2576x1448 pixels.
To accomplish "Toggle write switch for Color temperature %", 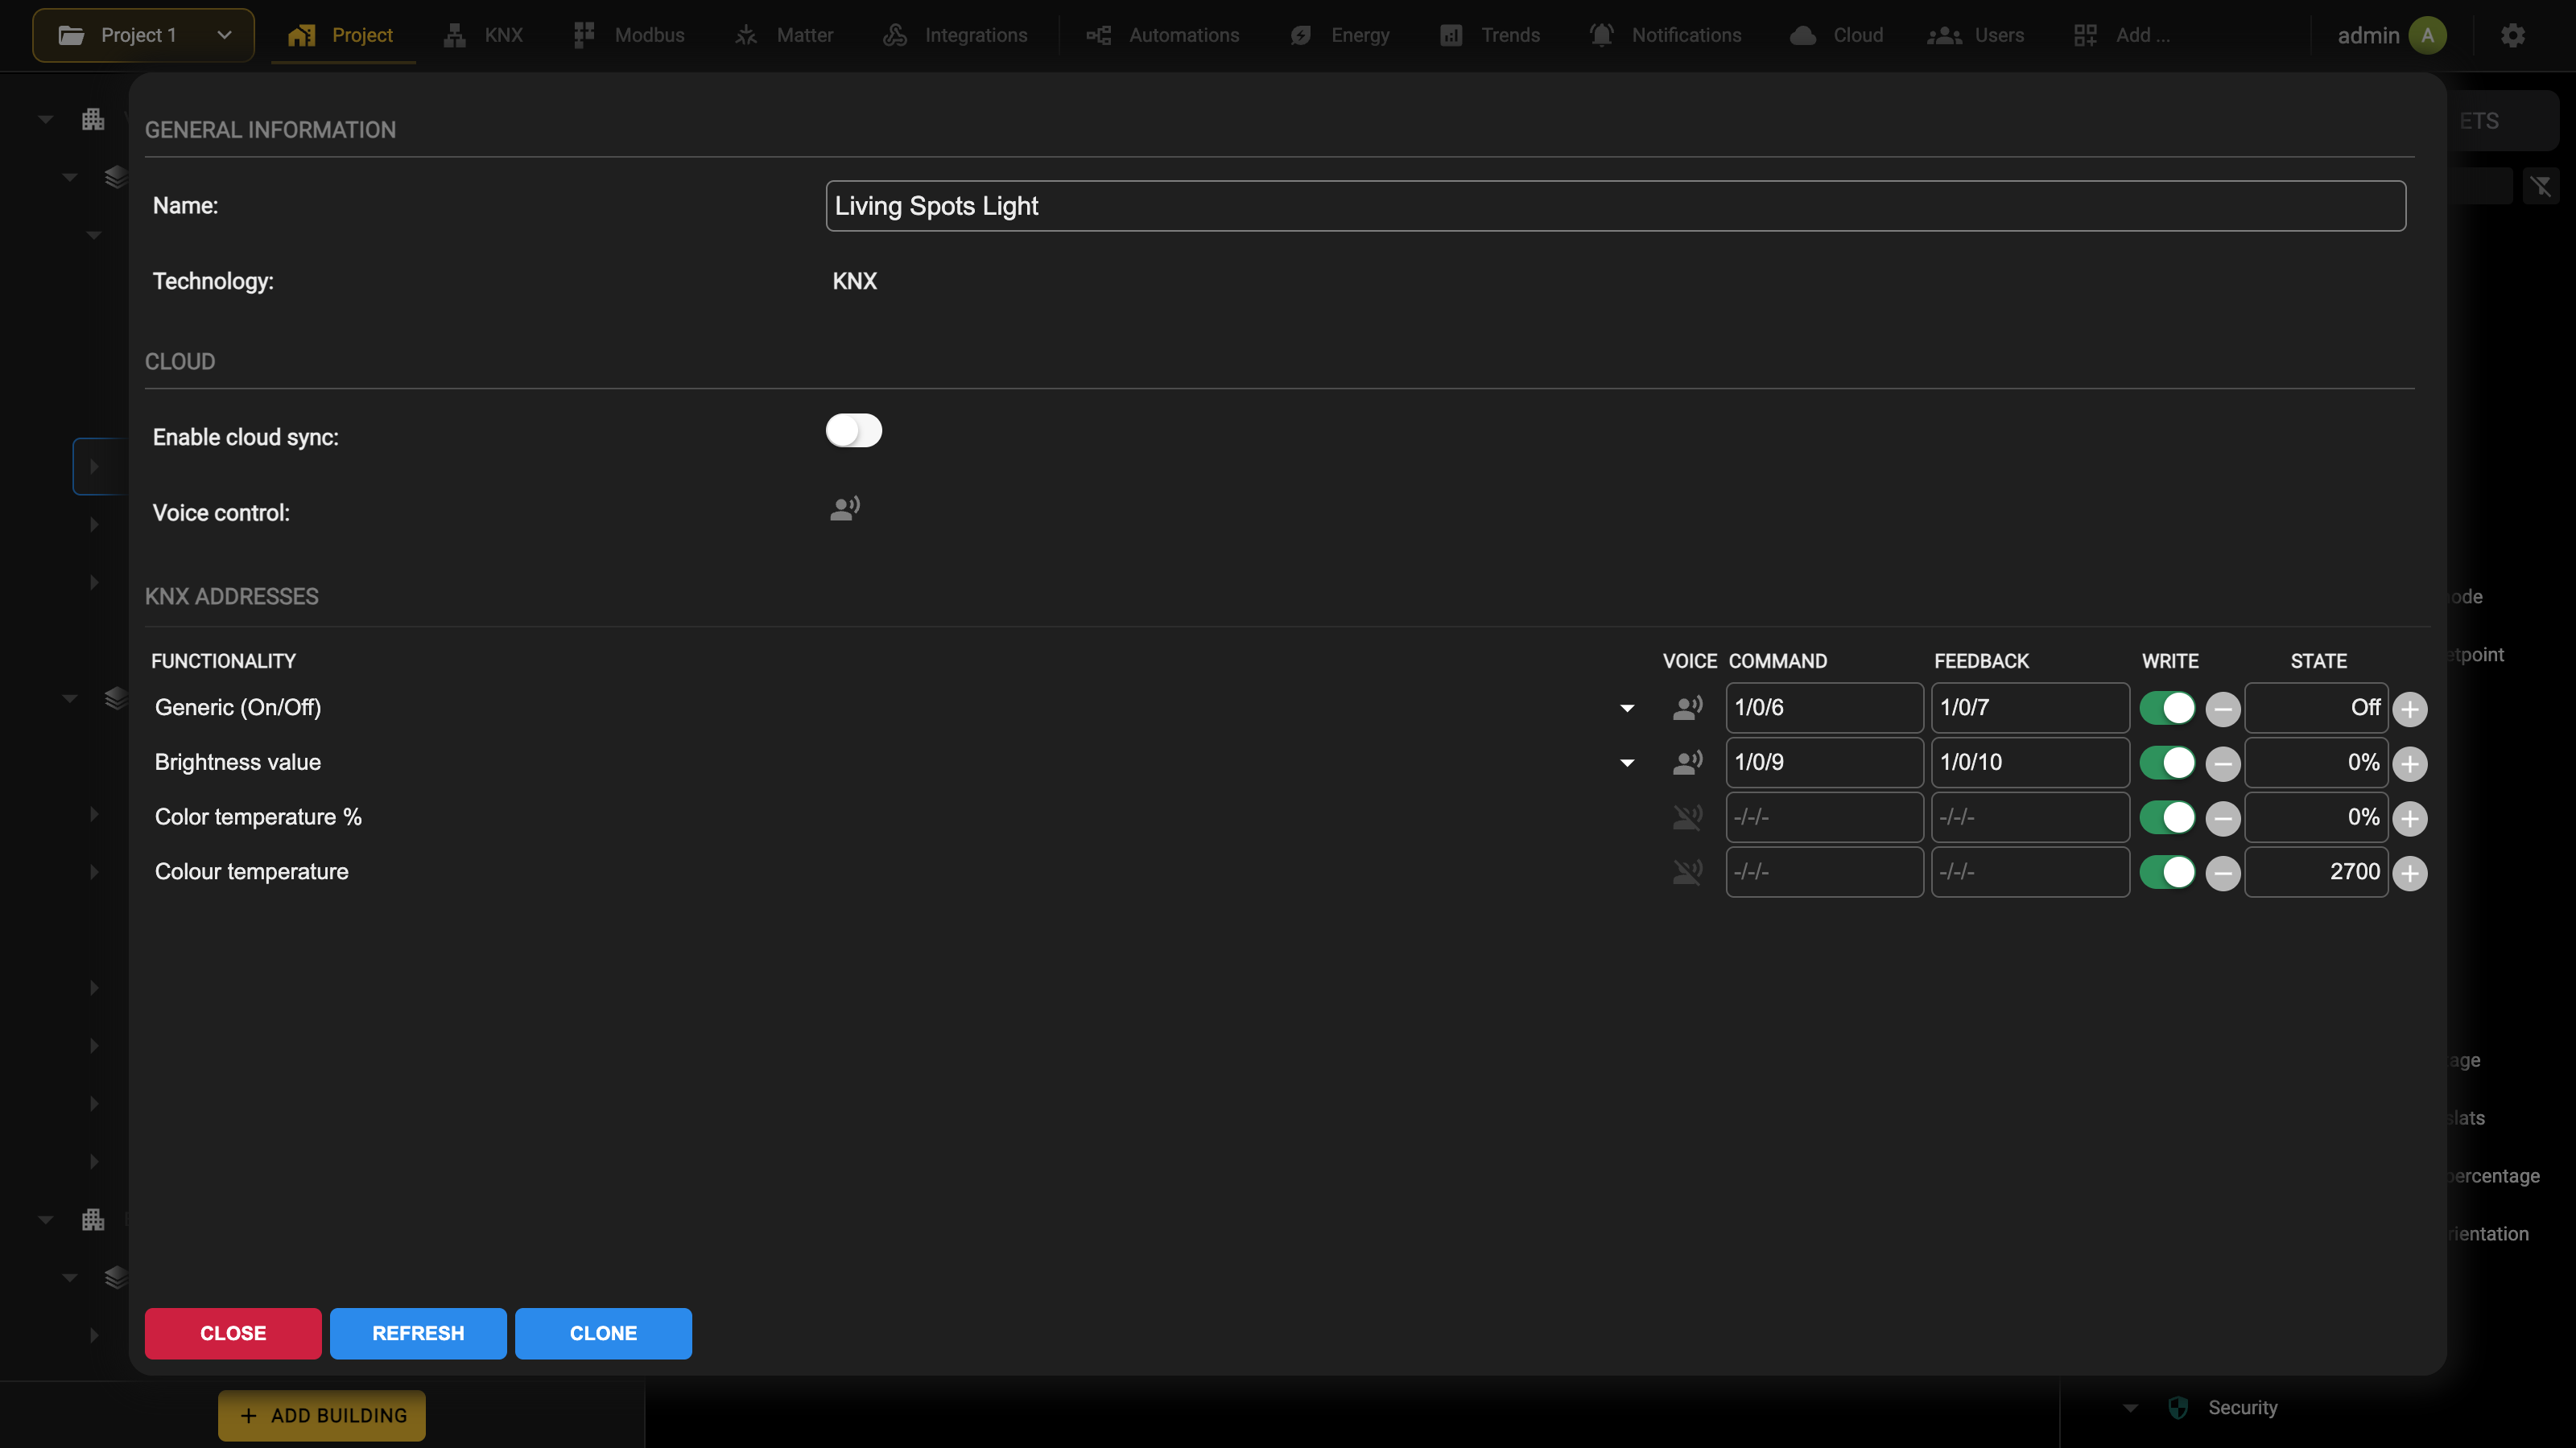I will (x=2167, y=817).
